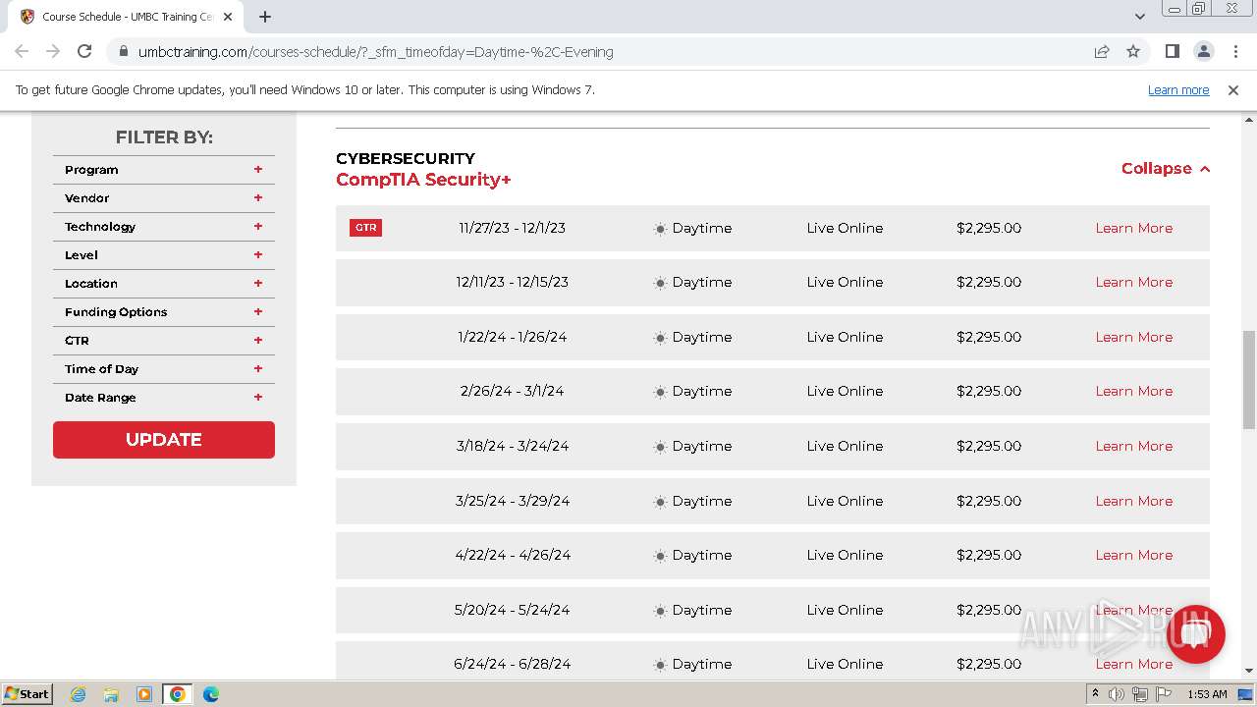Open File Explorer from taskbar
Image resolution: width=1257 pixels, height=707 pixels.
(x=111, y=694)
